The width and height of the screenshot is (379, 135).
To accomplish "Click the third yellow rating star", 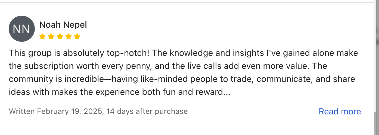I will click(60, 36).
